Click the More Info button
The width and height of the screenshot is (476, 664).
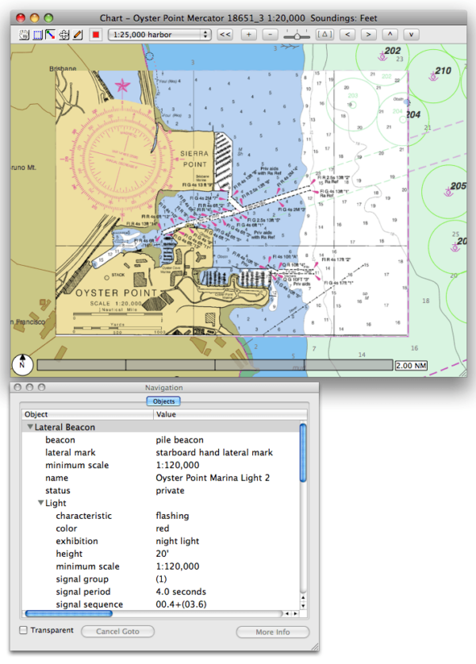(272, 632)
